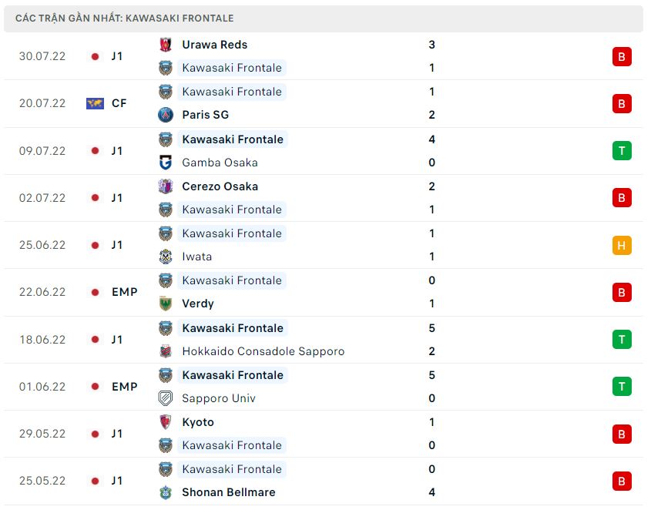This screenshot has width=651, height=510.
Task: Open the Kawasaki Frontale team link
Action: click(233, 68)
